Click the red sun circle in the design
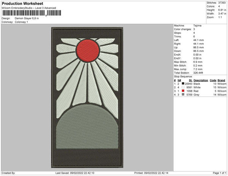228x176 pixels. [x=88, y=51]
